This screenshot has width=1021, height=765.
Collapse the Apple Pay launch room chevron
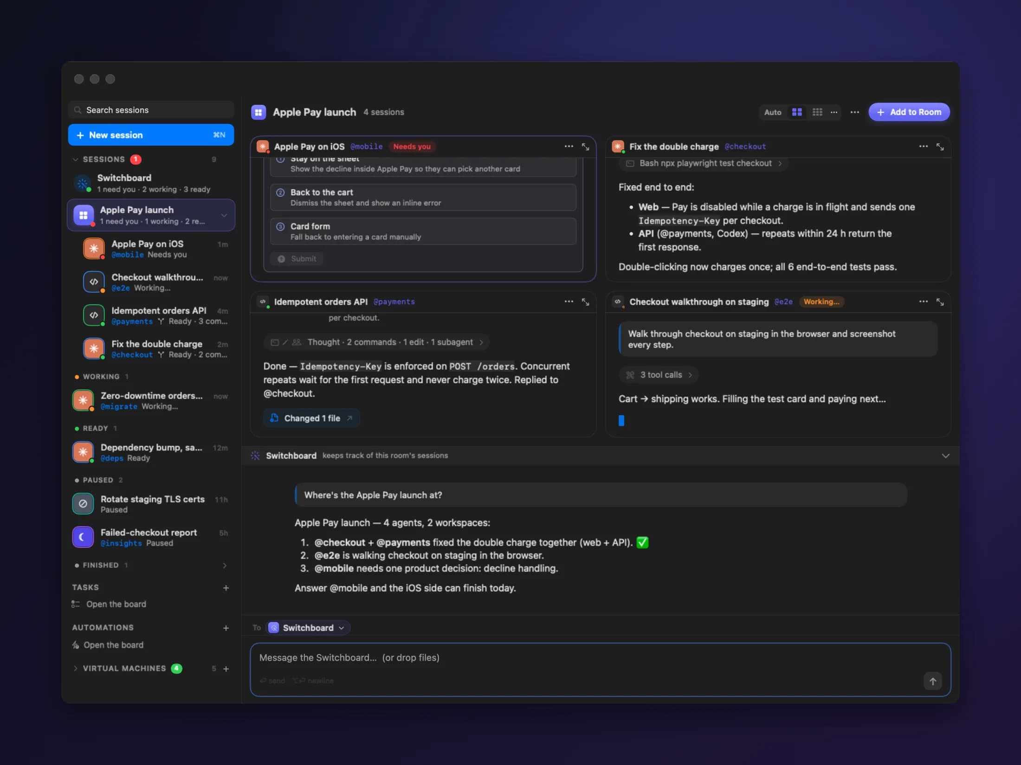point(224,215)
